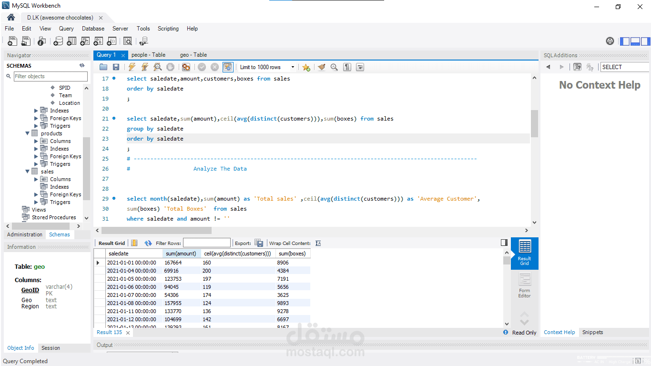Execute the statement under the cursor
The width and height of the screenshot is (651, 366).
click(x=145, y=67)
